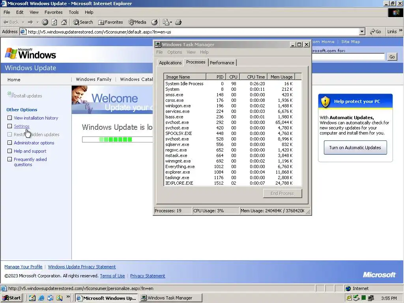Image resolution: width=404 pixels, height=303 pixels.
Task: Open the Favorites menu in IE
Action: [53, 12]
